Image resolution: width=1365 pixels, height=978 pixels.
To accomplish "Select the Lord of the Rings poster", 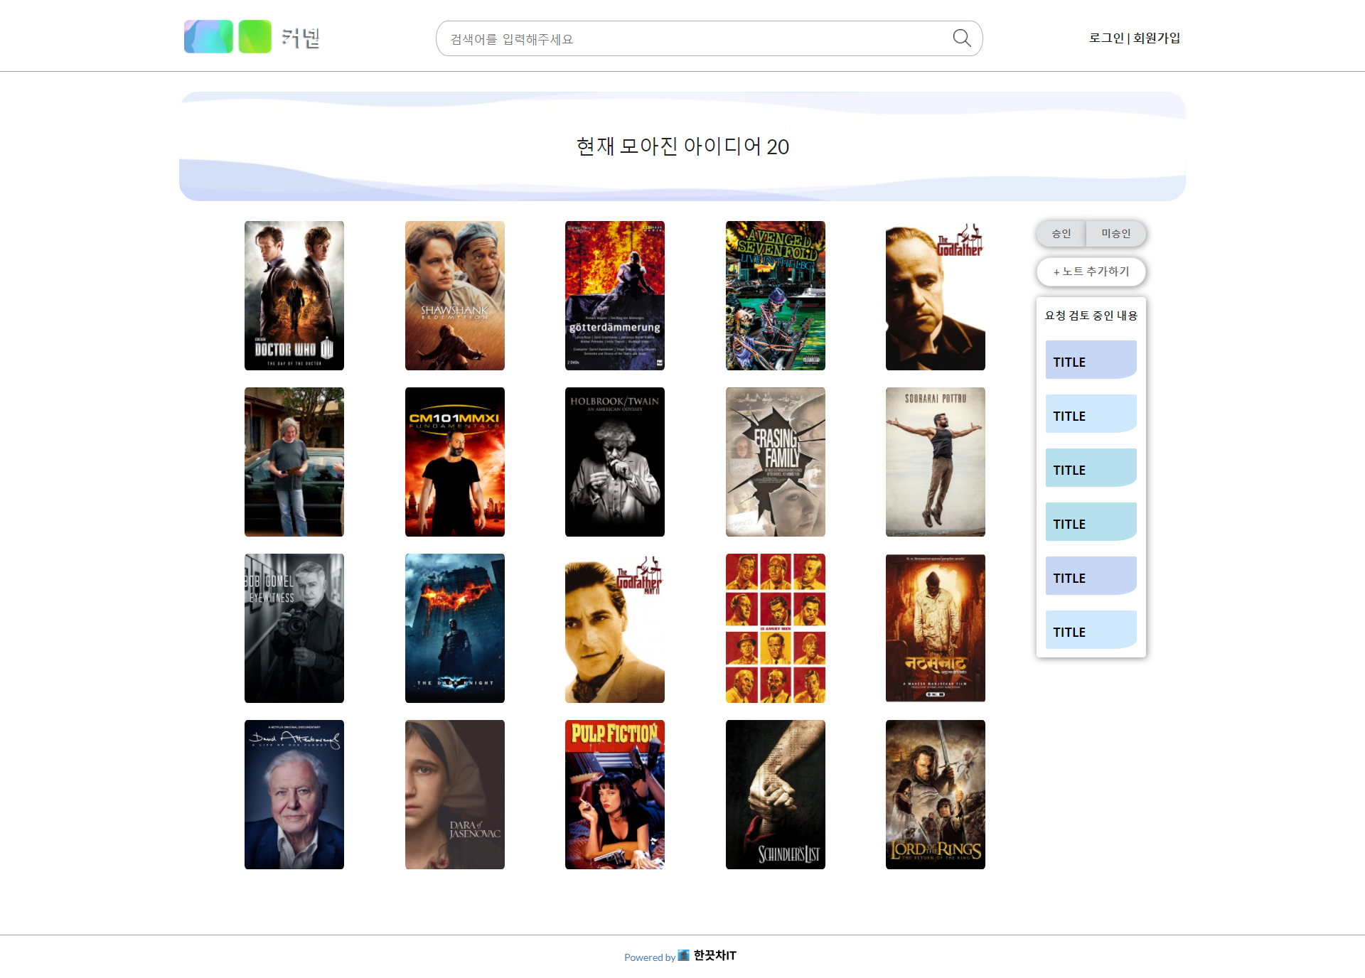I will click(936, 795).
